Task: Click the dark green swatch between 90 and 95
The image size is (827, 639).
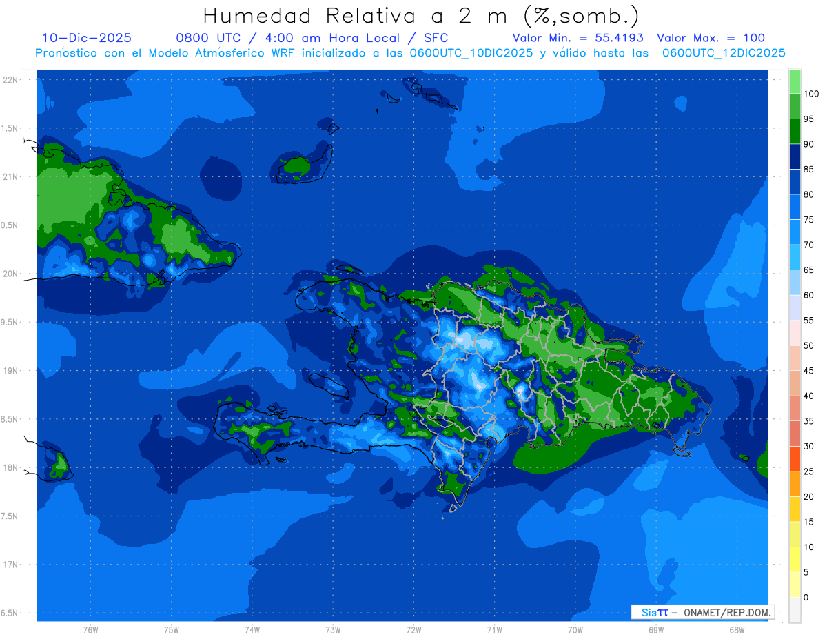Action: coord(795,132)
